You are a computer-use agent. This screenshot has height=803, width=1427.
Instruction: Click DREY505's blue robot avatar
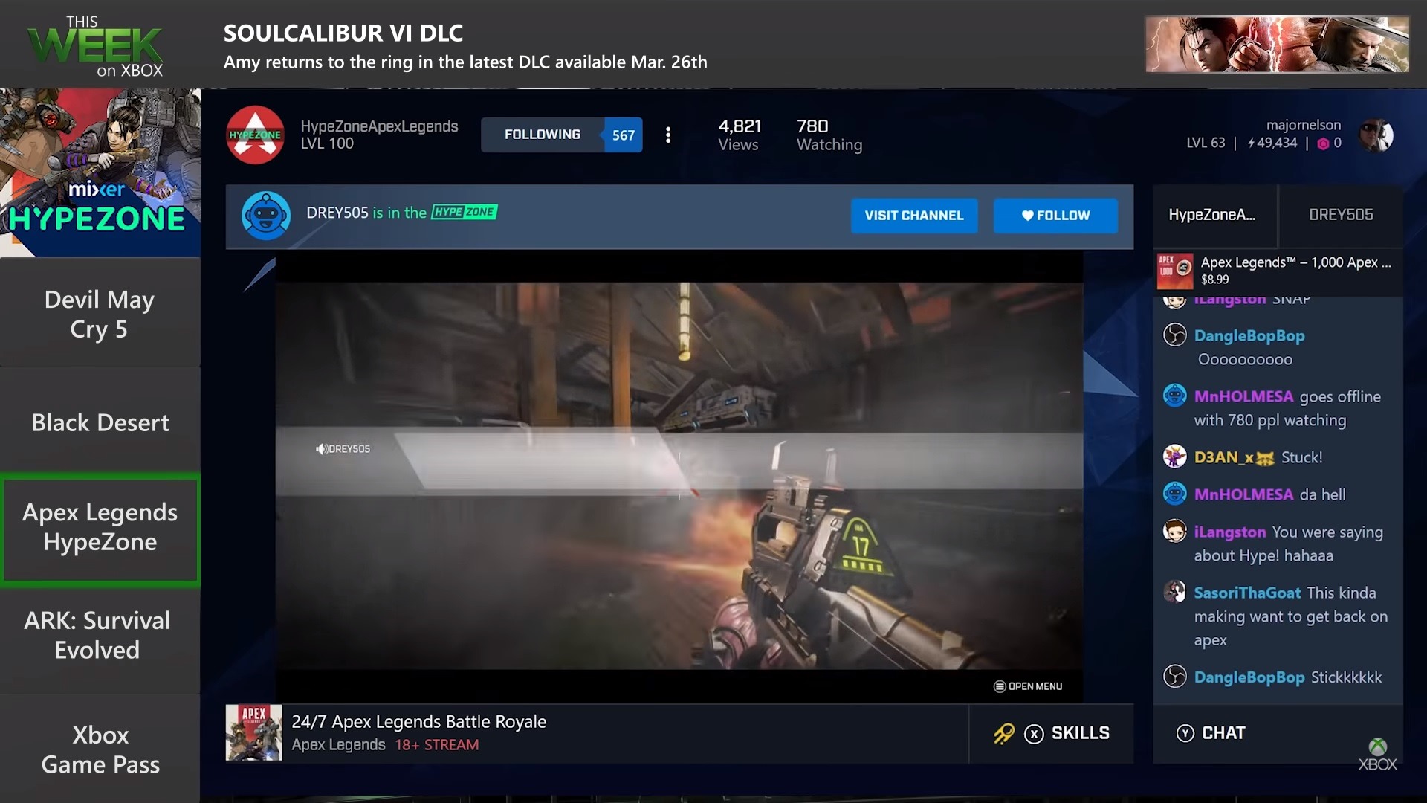(x=265, y=216)
